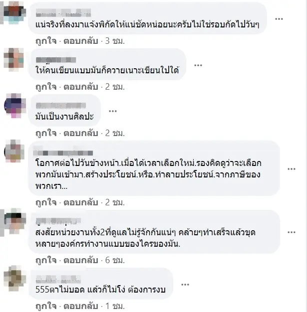The width and height of the screenshot is (307, 312).
Task: Click ตอบกลับ under the แน่จริงที่ลงมาแจ้งพิกัด comment
Action: pyautogui.click(x=81, y=41)
